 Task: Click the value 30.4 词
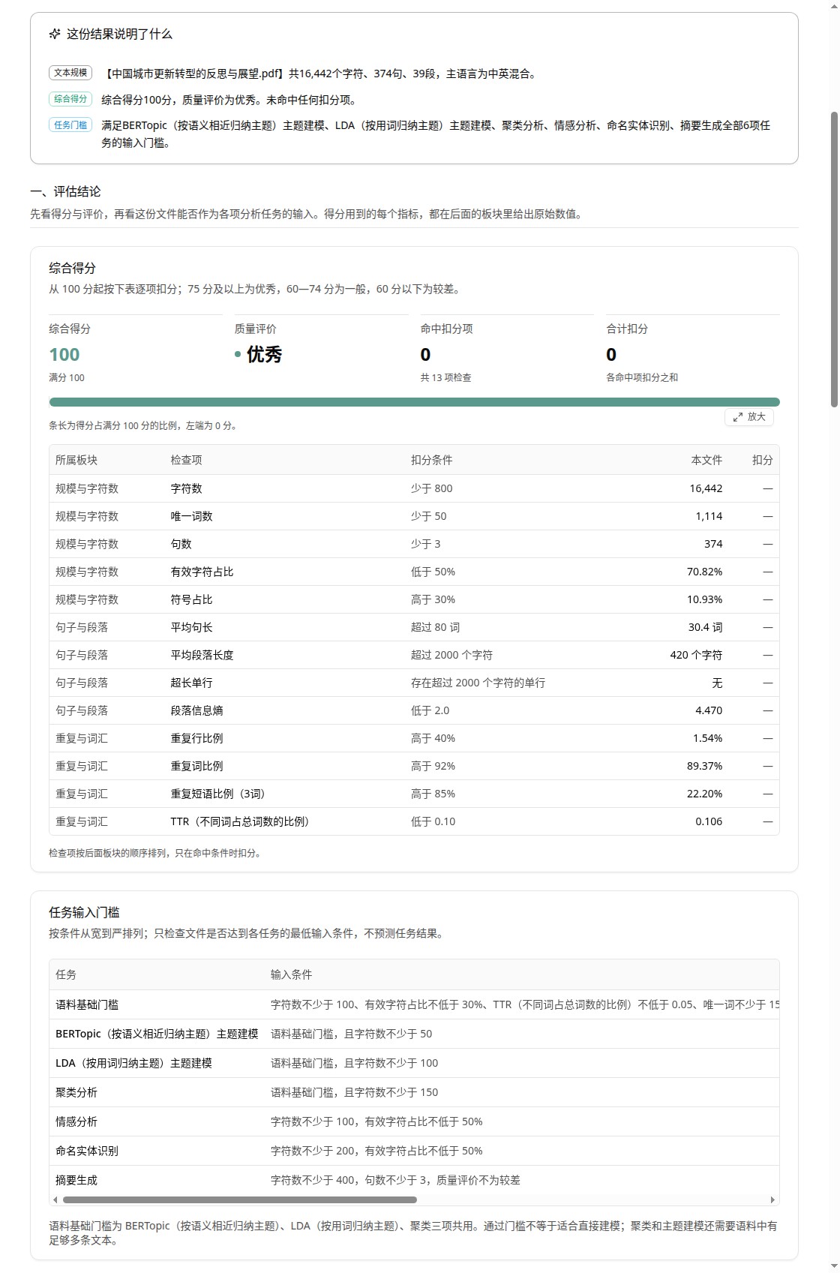[706, 627]
